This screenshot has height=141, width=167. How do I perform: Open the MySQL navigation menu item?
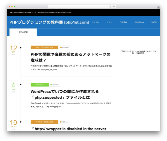click(x=154, y=22)
